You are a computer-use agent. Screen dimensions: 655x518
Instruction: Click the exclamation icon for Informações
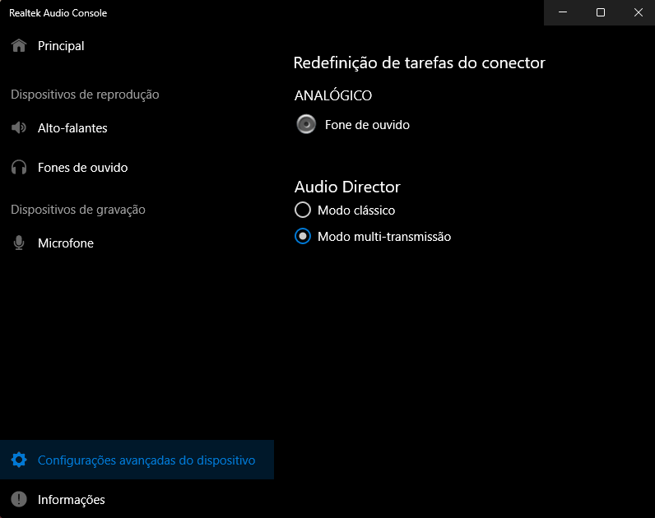pyautogui.click(x=19, y=499)
